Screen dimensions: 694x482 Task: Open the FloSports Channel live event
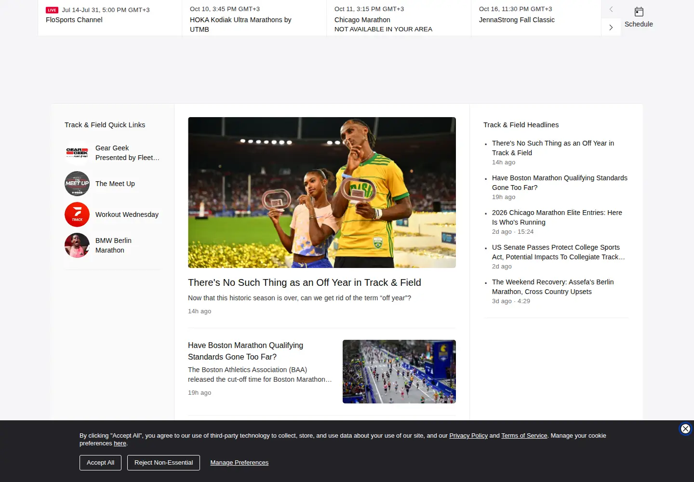[x=110, y=18]
